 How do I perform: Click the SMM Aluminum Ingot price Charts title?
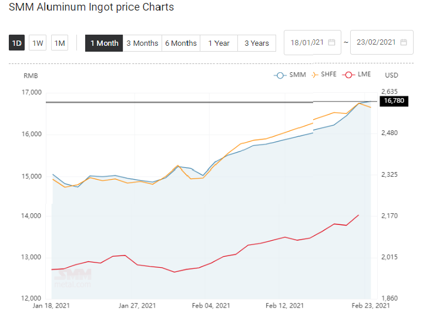click(x=92, y=7)
